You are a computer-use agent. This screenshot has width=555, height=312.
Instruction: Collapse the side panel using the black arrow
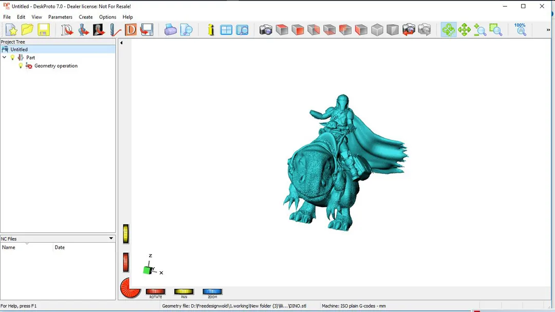tap(121, 43)
